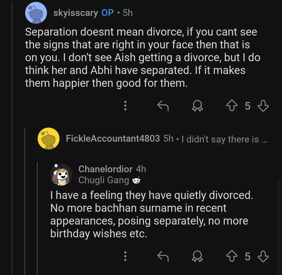Reply to skyisscary's comment
The width and height of the screenshot is (282, 275).
pyautogui.click(x=163, y=106)
